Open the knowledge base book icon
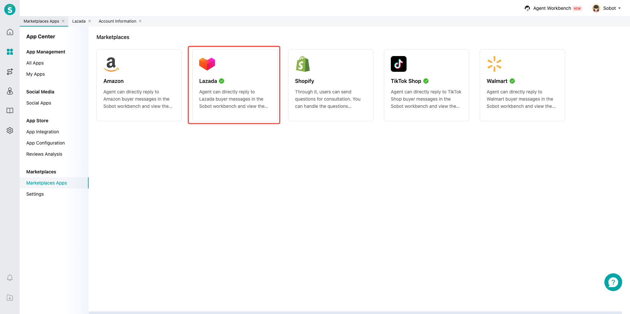630x314 pixels. click(10, 111)
